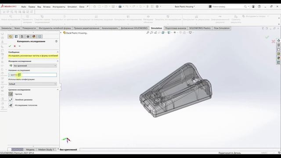The height and width of the screenshot is (158, 281).
Task: Collapse the Исходное исследование section
Action: (58, 61)
